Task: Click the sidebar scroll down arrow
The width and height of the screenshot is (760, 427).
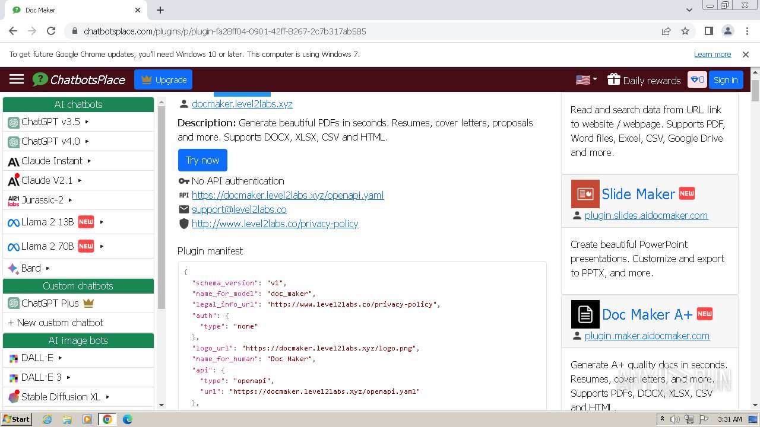Action: click(161, 405)
